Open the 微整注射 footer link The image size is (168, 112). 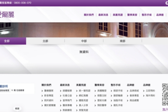pos(102,95)
